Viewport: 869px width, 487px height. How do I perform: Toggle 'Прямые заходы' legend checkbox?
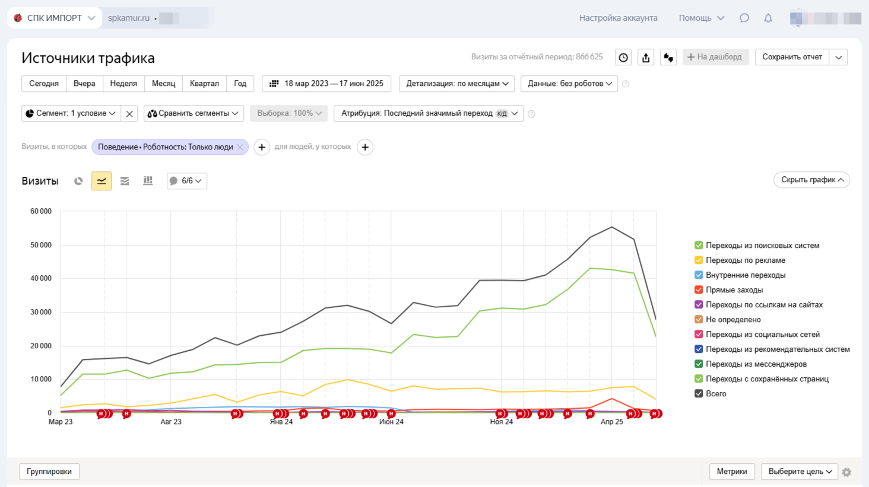[x=699, y=290]
